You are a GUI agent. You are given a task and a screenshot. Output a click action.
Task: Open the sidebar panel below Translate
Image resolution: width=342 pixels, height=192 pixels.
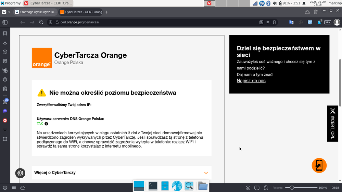point(5,80)
